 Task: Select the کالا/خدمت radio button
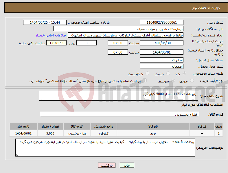click(148, 73)
